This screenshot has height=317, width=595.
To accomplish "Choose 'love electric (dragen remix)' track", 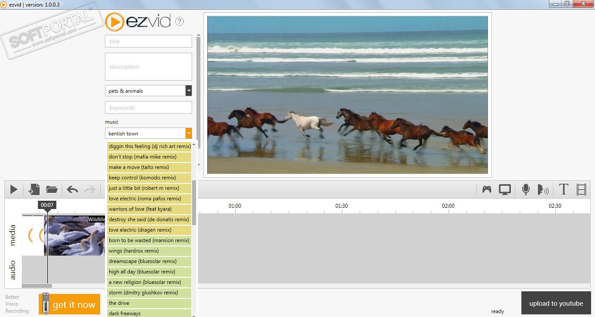I will pos(149,230).
